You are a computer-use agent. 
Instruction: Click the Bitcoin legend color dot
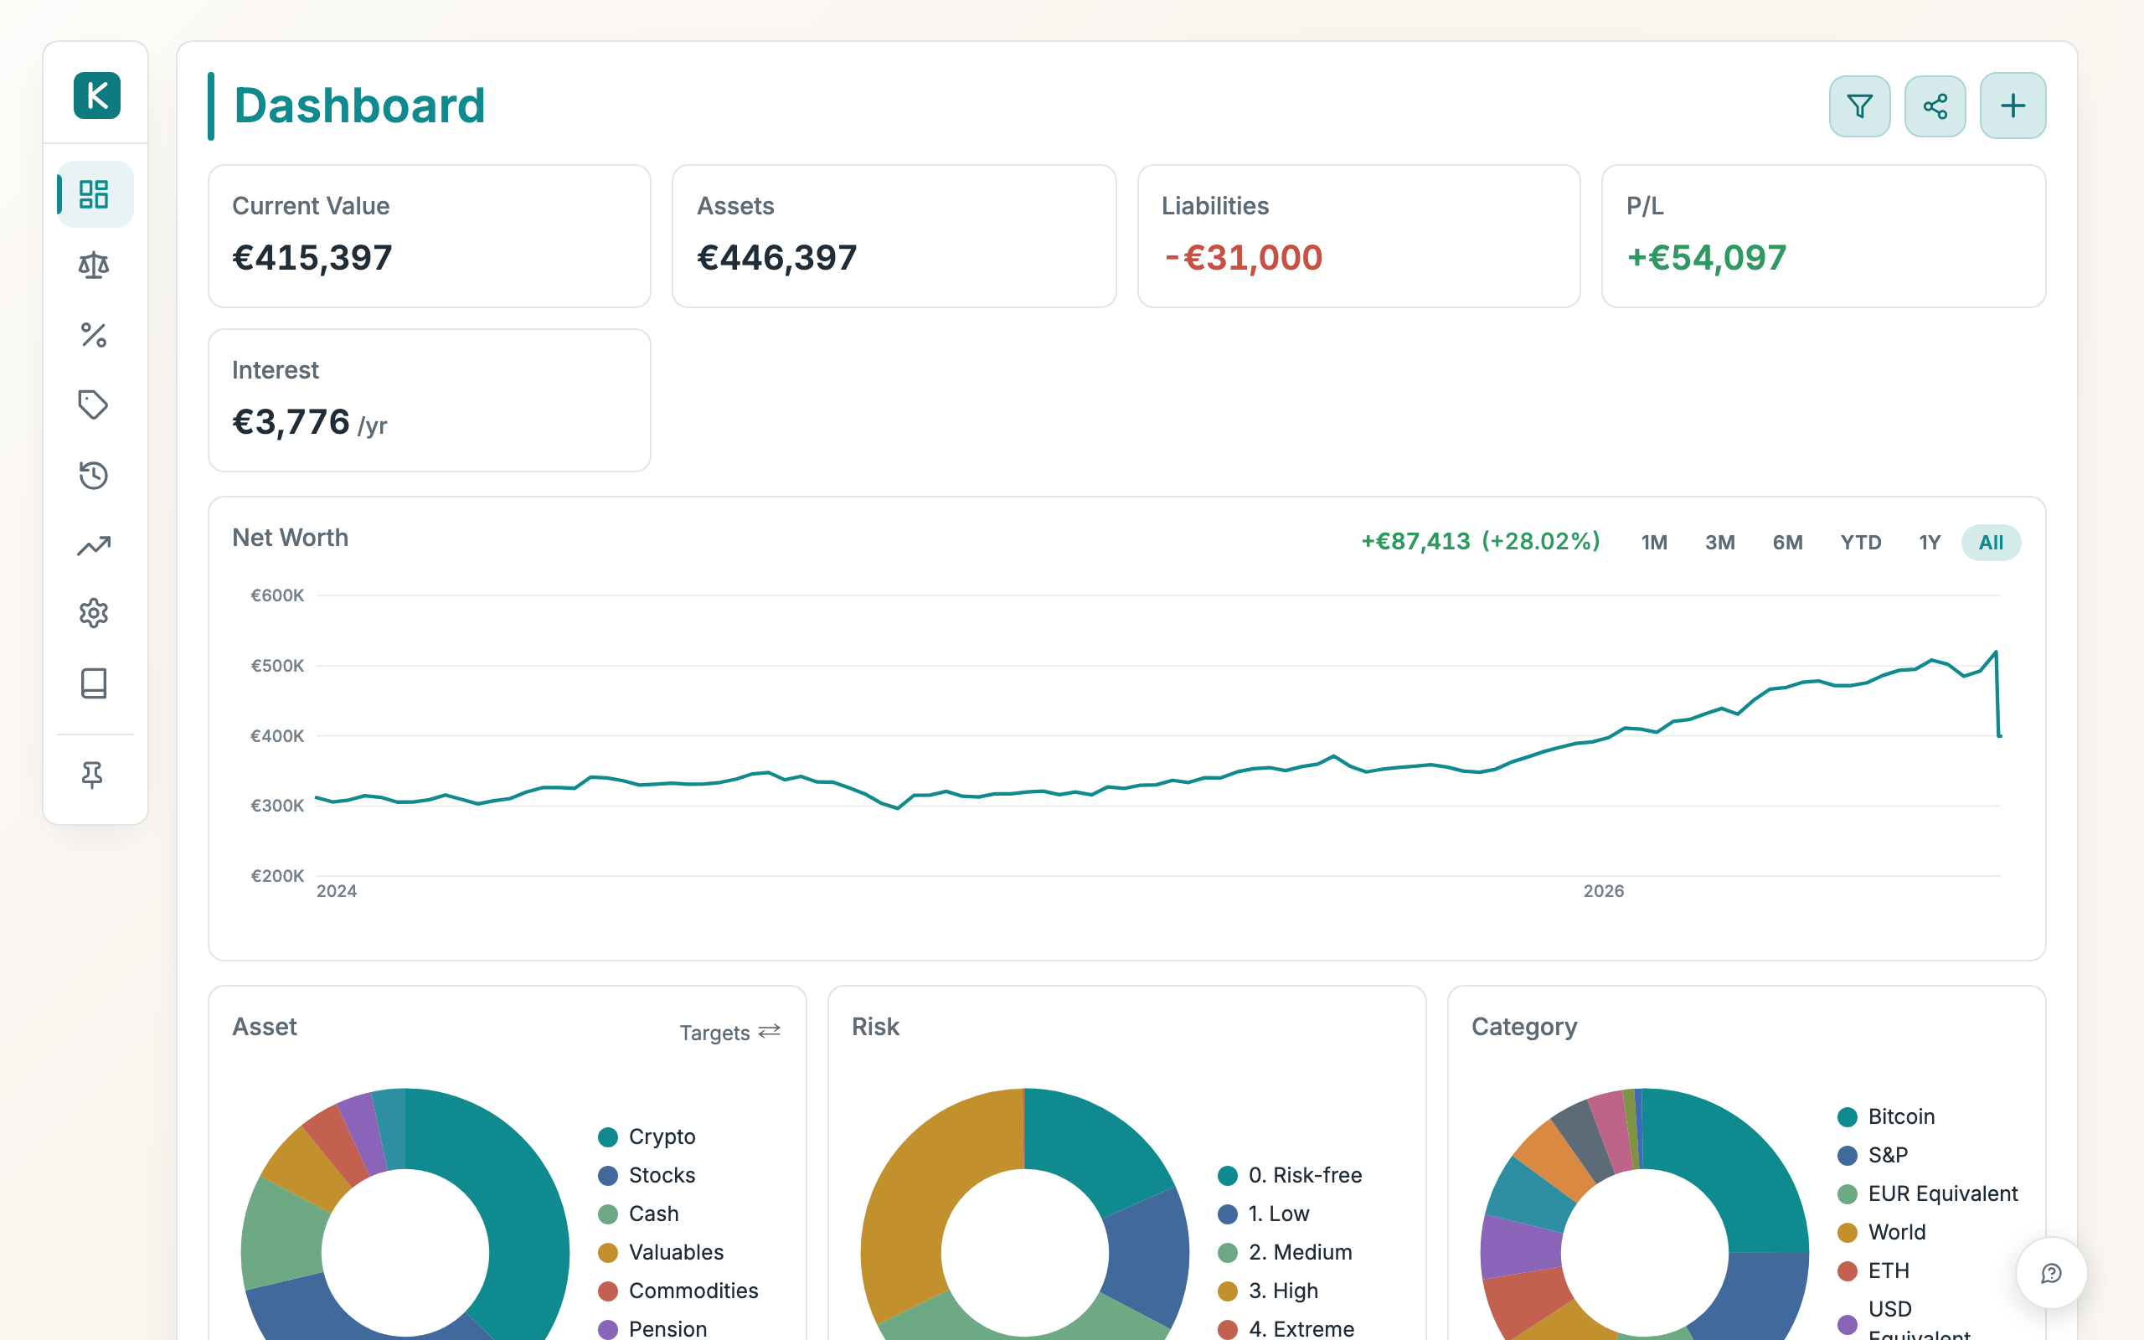coord(1848,1116)
